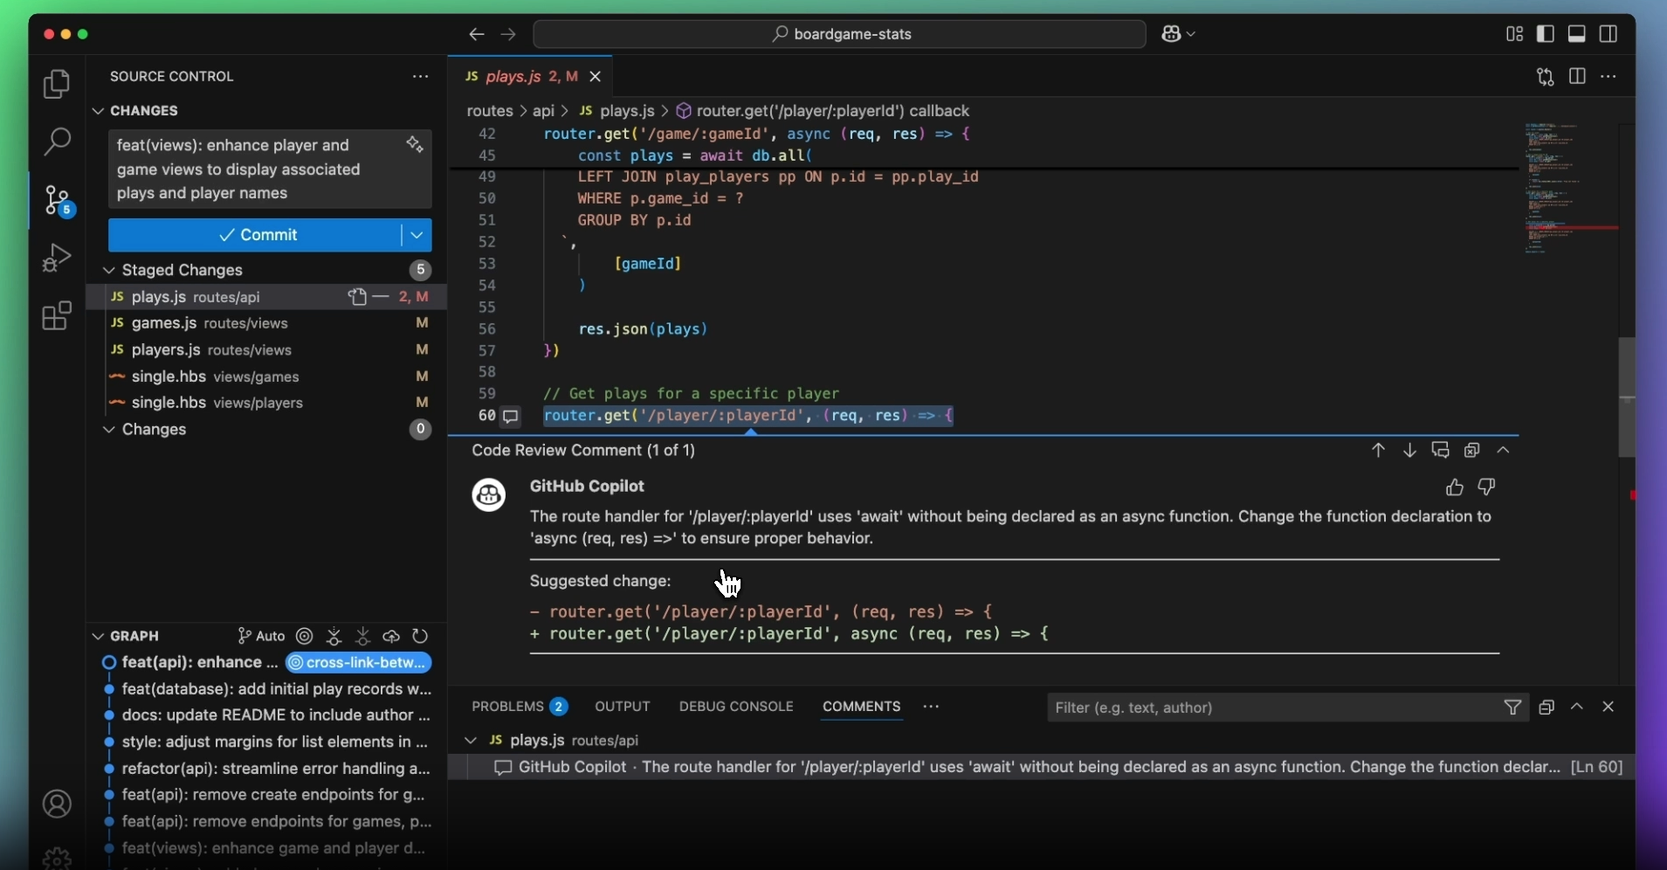Give thumbs down to Copilot comment
The width and height of the screenshot is (1667, 870).
click(x=1487, y=487)
